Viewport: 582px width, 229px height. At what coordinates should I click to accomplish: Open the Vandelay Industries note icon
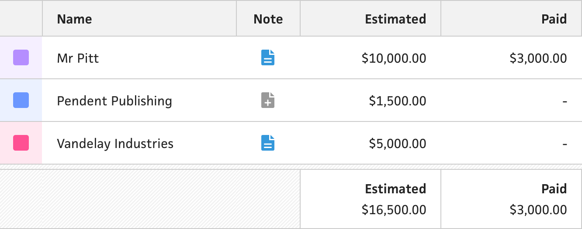[268, 143]
